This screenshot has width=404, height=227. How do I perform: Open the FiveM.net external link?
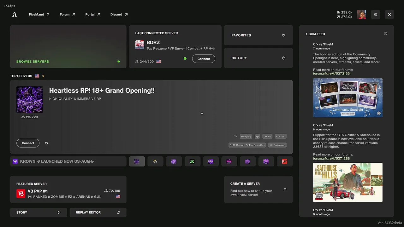(x=39, y=15)
